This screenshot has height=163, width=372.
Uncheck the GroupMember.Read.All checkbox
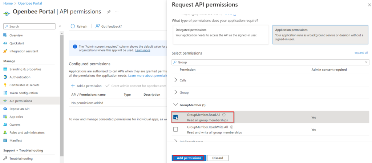click(175, 117)
